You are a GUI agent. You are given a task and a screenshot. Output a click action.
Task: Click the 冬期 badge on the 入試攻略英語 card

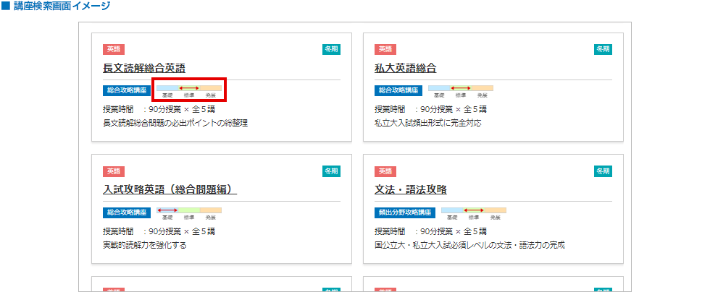(x=331, y=171)
